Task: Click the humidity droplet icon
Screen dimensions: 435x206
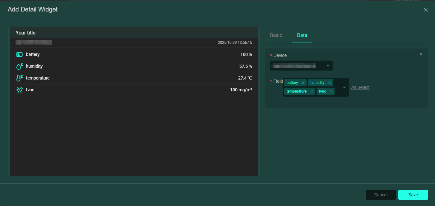Action: click(x=20, y=66)
